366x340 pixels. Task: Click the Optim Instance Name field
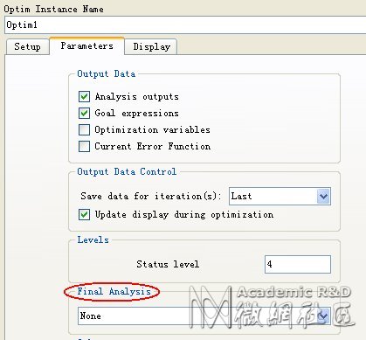coord(185,25)
